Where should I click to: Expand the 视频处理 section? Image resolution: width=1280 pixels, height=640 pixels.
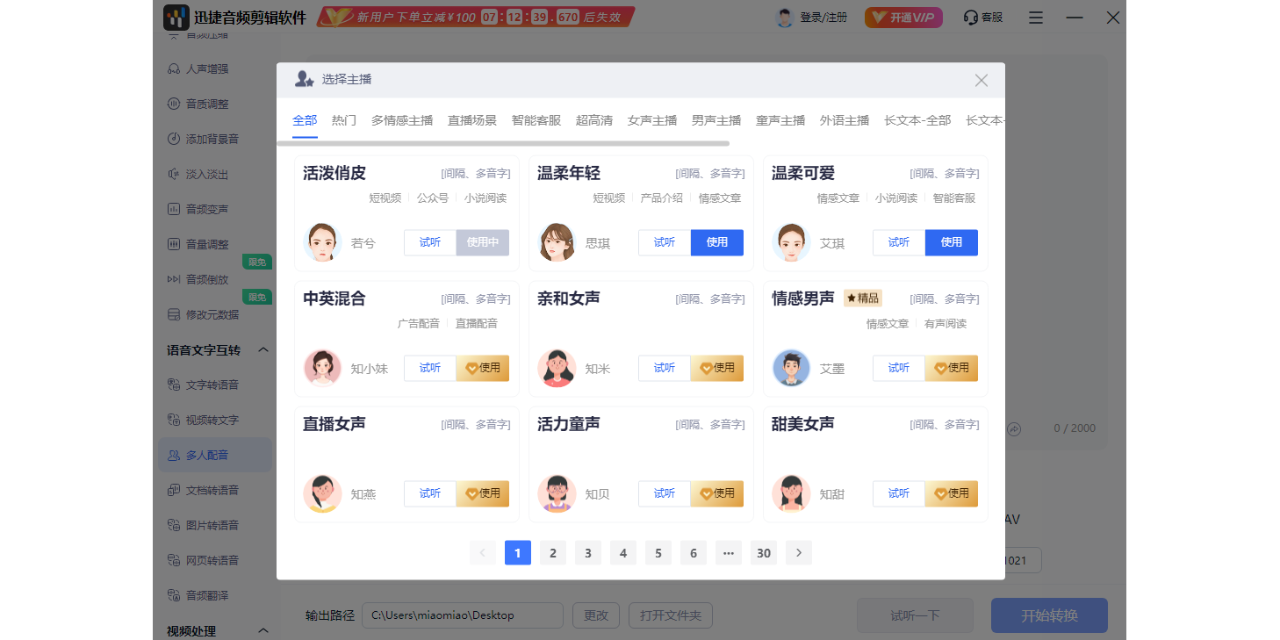(x=262, y=629)
